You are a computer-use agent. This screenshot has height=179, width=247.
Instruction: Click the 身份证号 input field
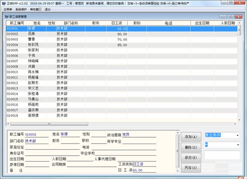(52, 153)
